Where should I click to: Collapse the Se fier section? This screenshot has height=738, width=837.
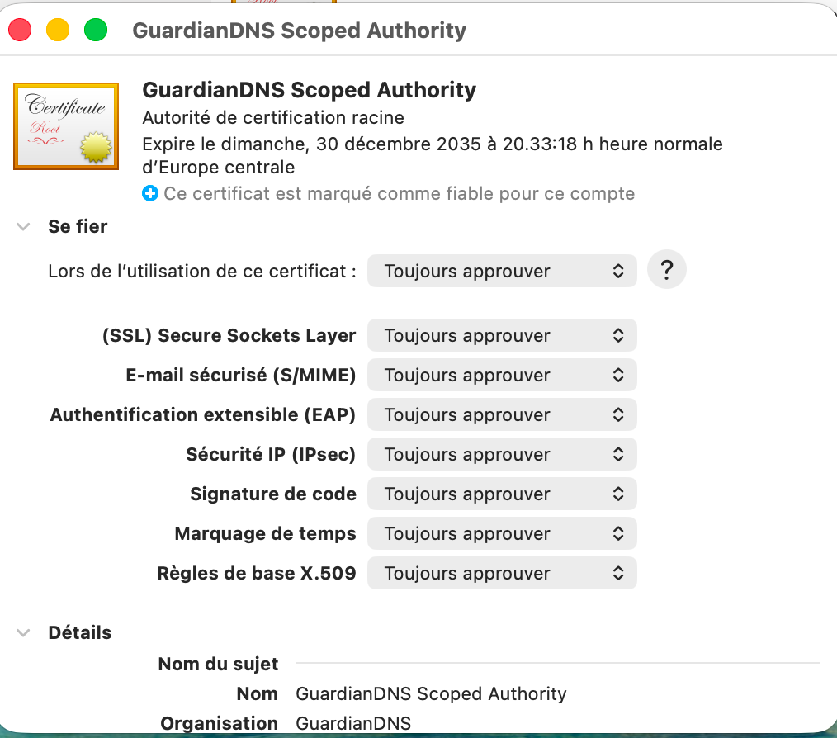(x=22, y=225)
